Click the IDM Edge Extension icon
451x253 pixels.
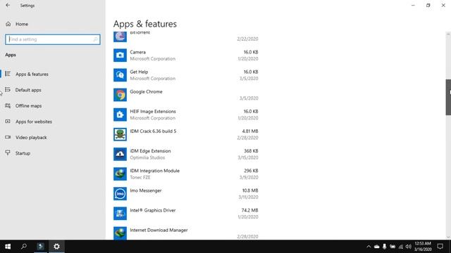[120, 155]
